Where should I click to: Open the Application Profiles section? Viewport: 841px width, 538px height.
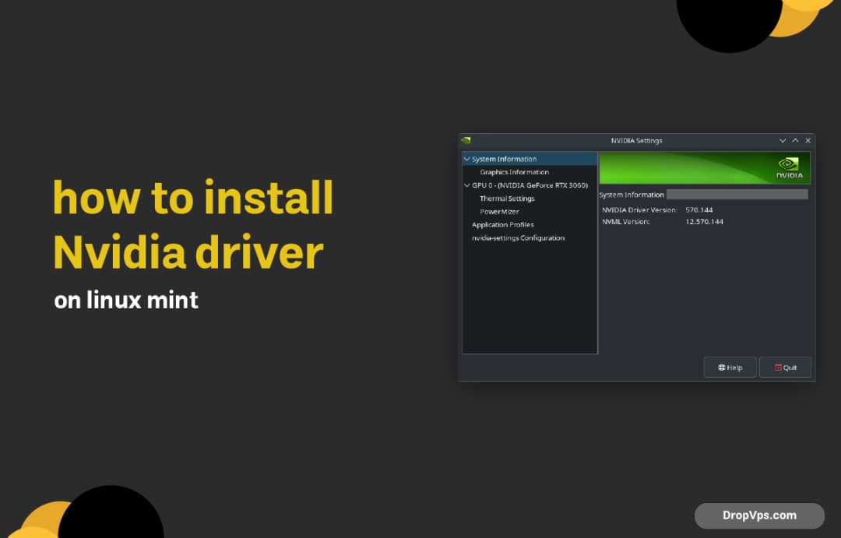click(503, 224)
